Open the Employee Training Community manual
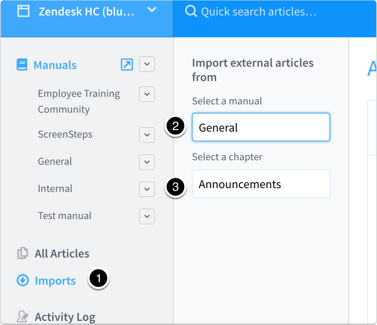The image size is (377, 325). (79, 101)
